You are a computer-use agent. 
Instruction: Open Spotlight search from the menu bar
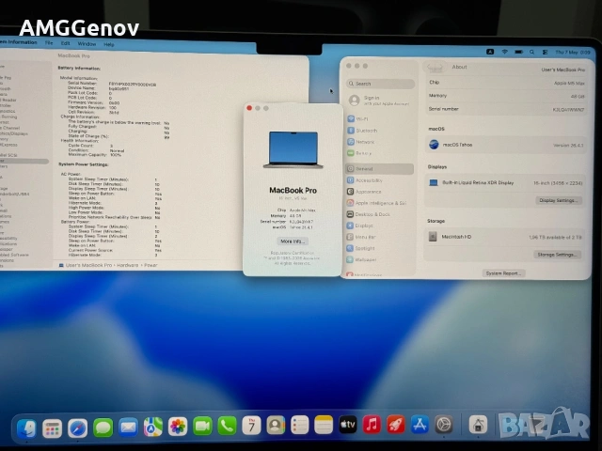coord(531,52)
